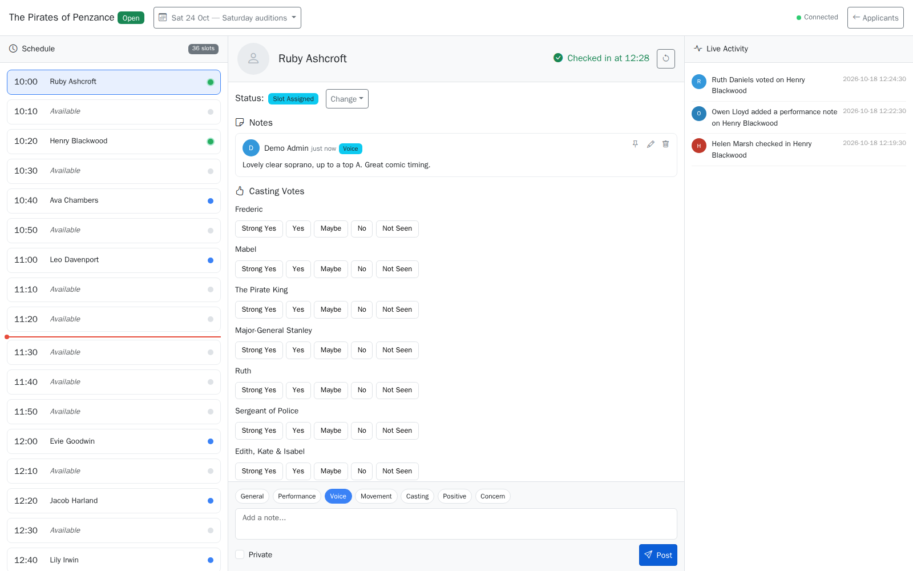Vote Yes for Sergeant of Police
The height and width of the screenshot is (571, 913).
[298, 431]
